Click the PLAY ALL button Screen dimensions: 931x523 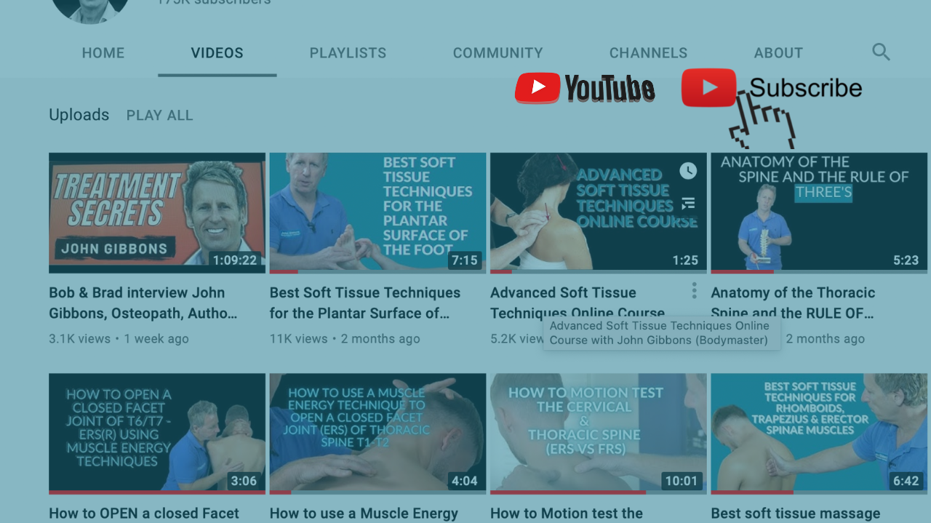(x=160, y=116)
